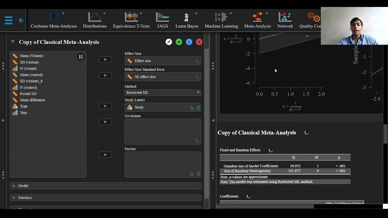This screenshot has height=218, width=388.
Task: Select Year variable in list
Action: 23,113
